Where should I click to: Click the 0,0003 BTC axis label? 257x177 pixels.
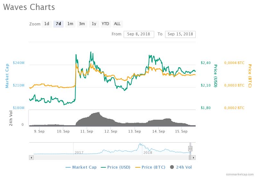(x=234, y=85)
